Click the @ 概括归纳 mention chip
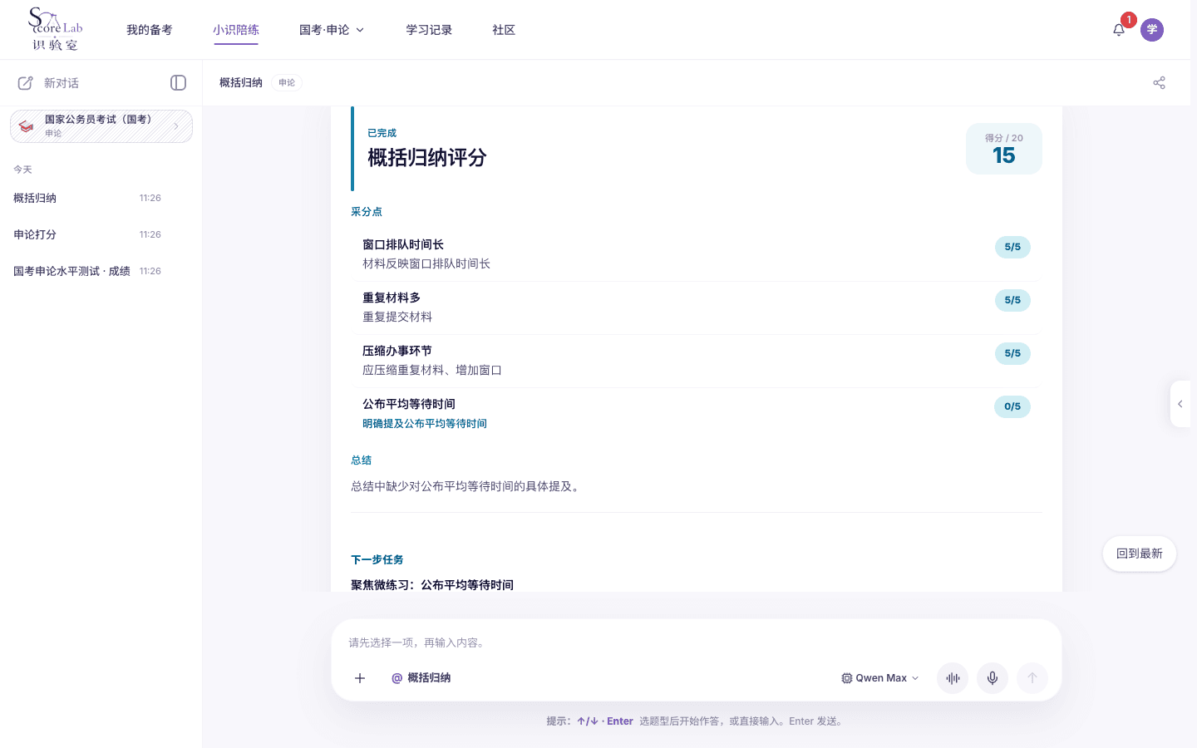Screen dimensions: 1197x748 pyautogui.click(x=421, y=678)
